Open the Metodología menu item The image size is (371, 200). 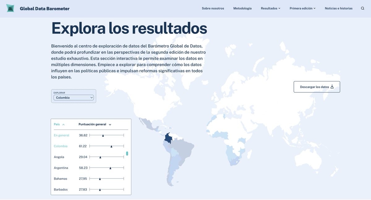pyautogui.click(x=242, y=8)
